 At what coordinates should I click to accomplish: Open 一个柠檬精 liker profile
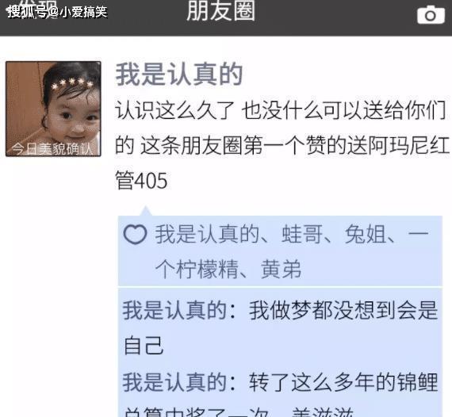[x=292, y=251]
